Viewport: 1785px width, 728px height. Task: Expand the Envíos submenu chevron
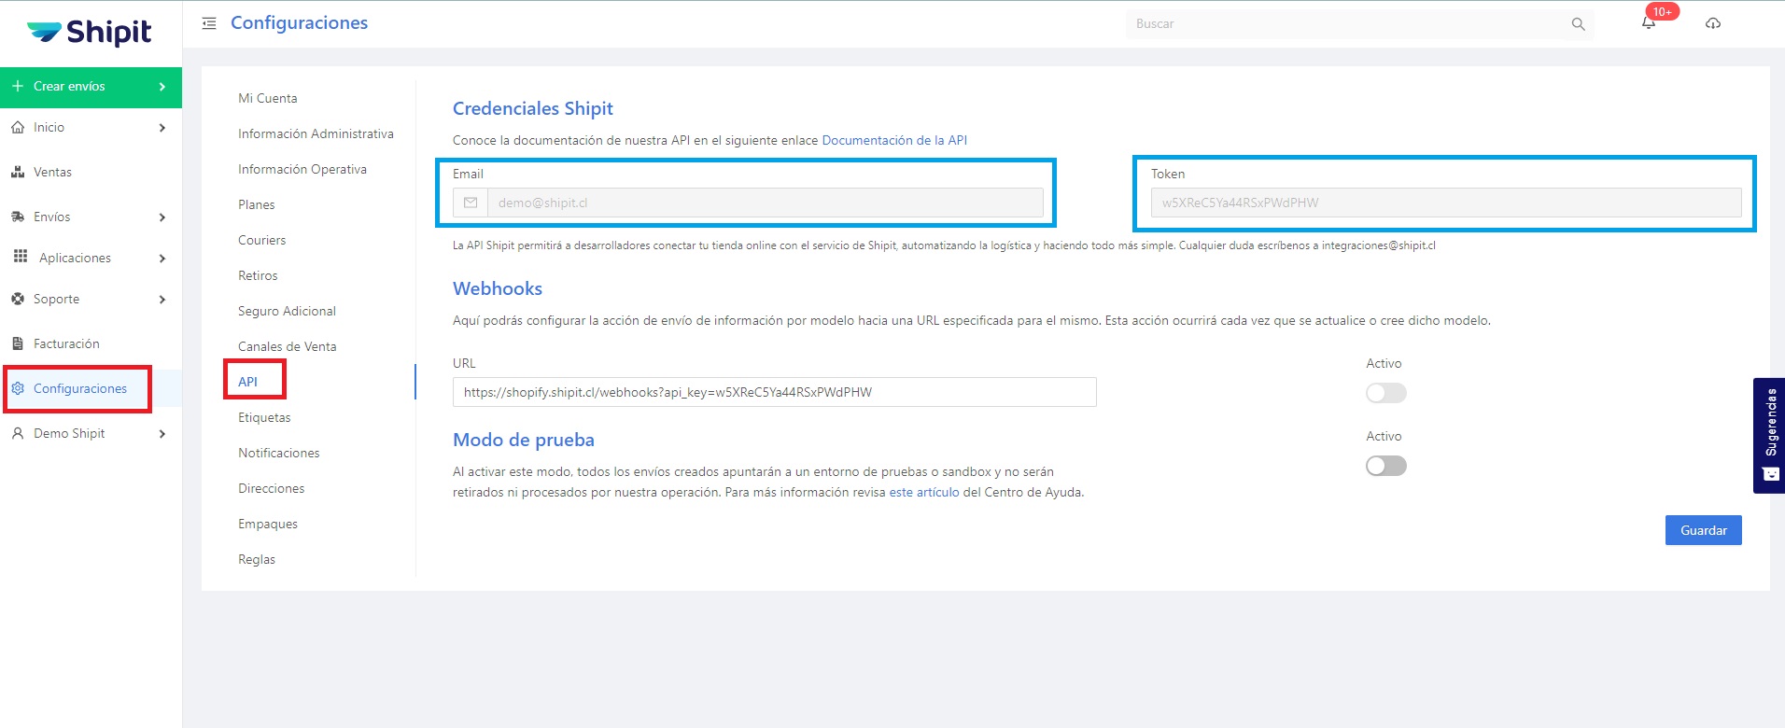coord(162,217)
